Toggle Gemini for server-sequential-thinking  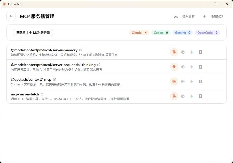[192, 67]
